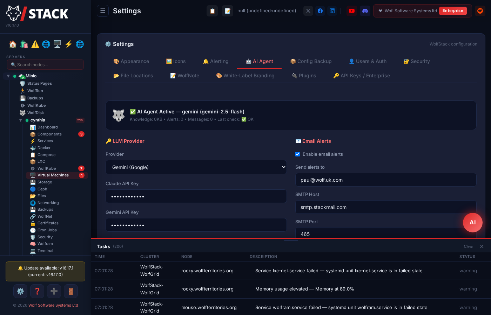Open the Reddit icon in top bar
Image resolution: width=491 pixels, height=315 pixels.
pyautogui.click(x=480, y=11)
